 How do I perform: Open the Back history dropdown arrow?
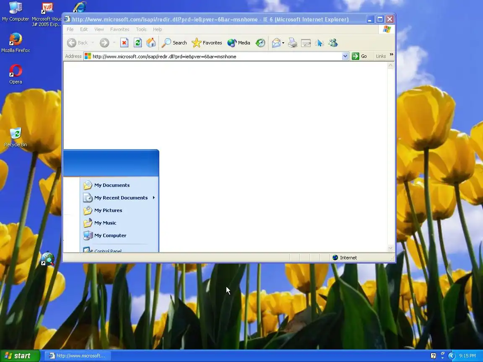pos(92,43)
